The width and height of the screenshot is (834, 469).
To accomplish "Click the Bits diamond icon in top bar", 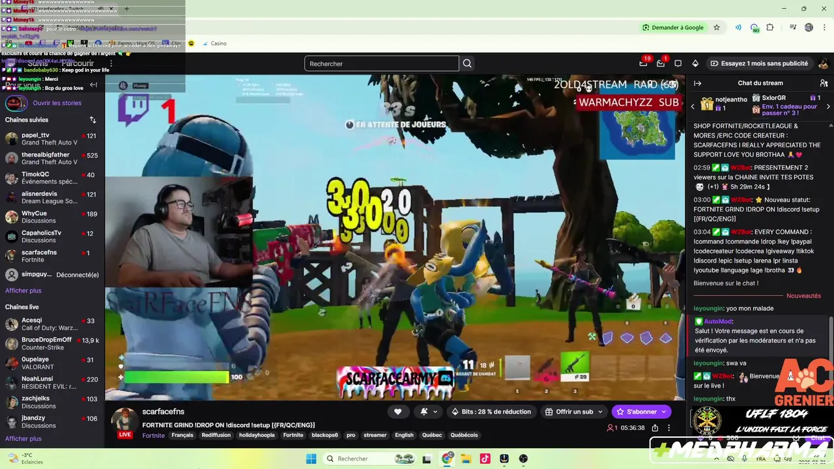I will 695,63.
